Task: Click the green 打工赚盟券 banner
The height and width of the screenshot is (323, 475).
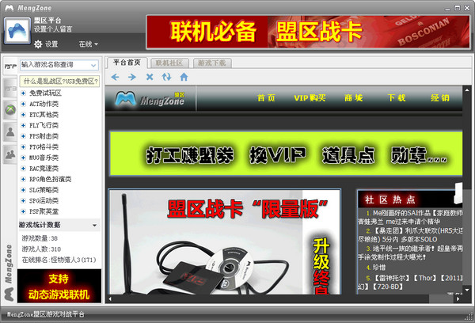Action: 286,154
